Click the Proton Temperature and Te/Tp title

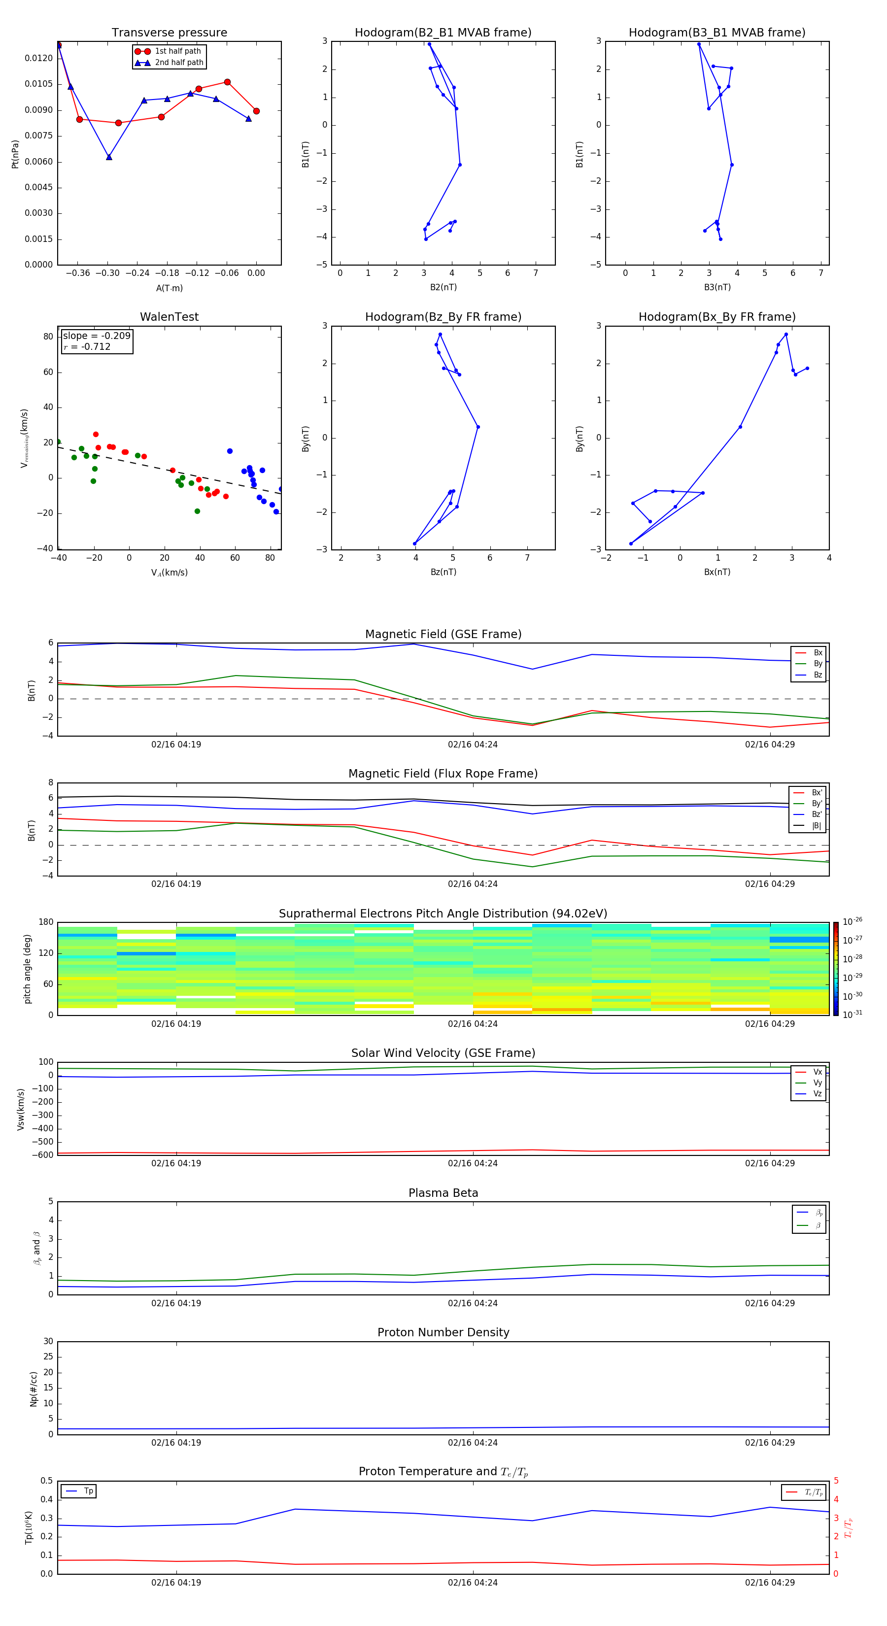pos(443,1472)
